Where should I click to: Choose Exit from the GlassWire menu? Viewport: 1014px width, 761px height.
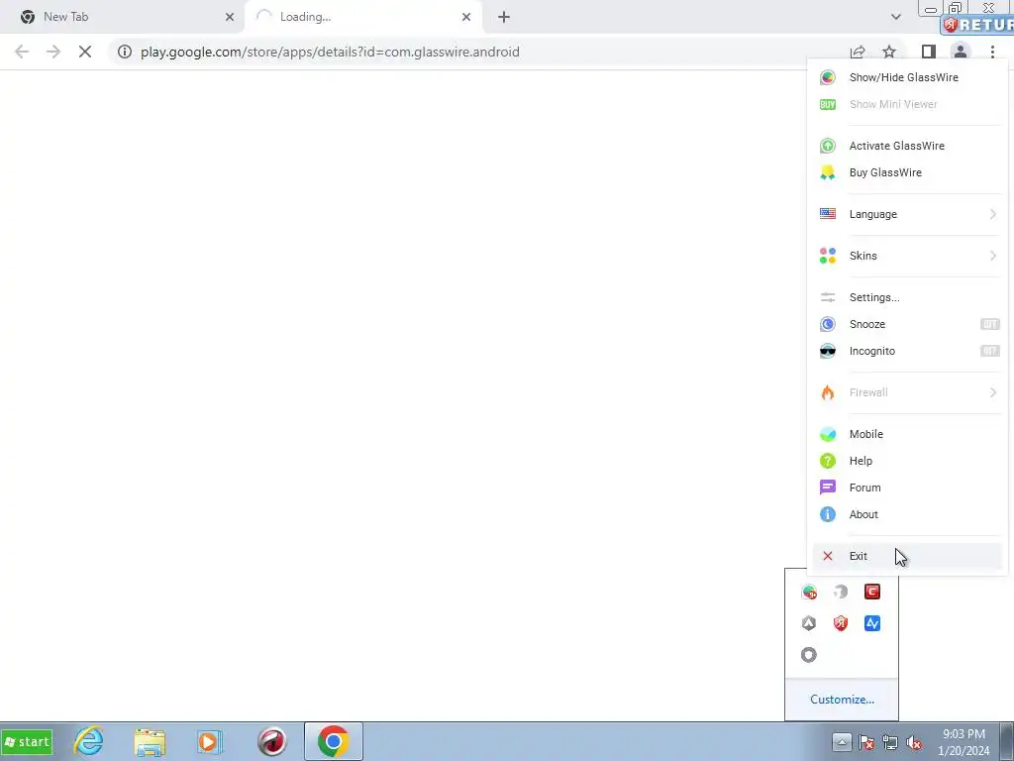(907, 556)
